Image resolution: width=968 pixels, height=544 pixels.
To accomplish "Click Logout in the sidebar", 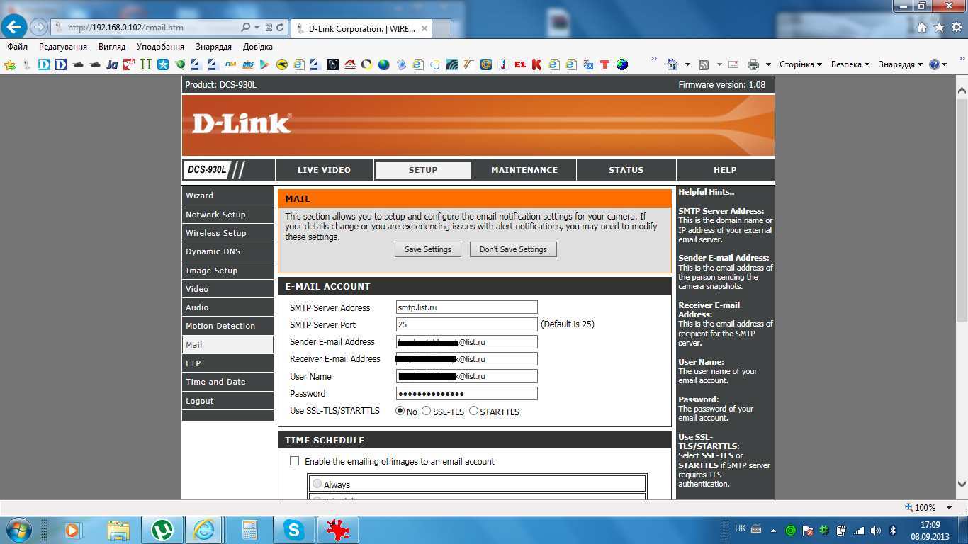I will (227, 401).
